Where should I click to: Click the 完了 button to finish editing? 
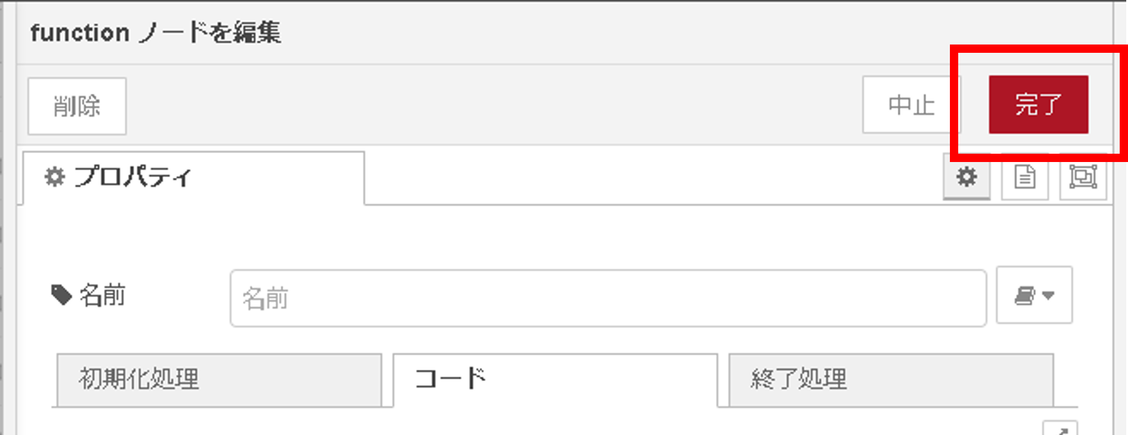tap(1038, 104)
